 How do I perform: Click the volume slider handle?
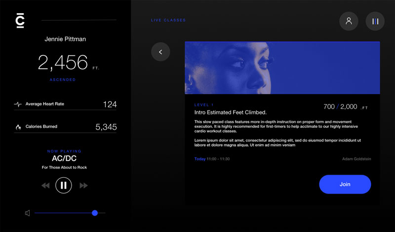pyautogui.click(x=95, y=213)
